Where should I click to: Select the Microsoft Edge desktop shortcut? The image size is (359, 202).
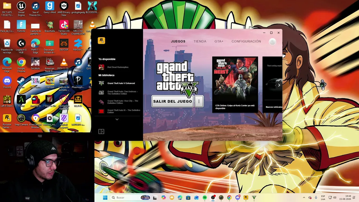click(7, 65)
